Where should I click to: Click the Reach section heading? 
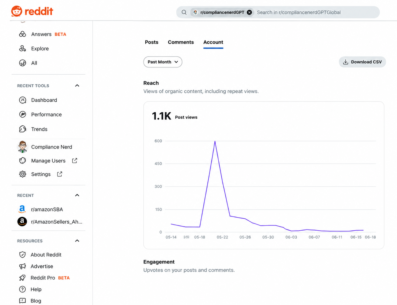(x=151, y=83)
